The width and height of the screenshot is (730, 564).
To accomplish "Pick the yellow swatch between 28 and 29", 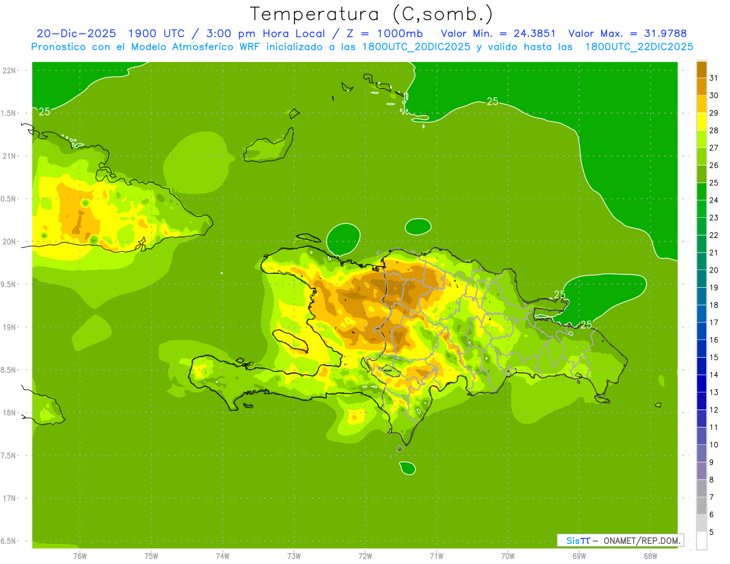I will coord(702,122).
